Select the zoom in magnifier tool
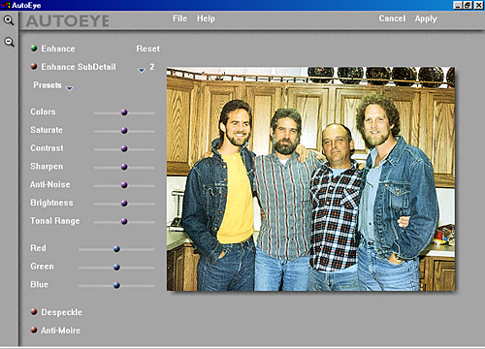The image size is (485, 349). 9,20
